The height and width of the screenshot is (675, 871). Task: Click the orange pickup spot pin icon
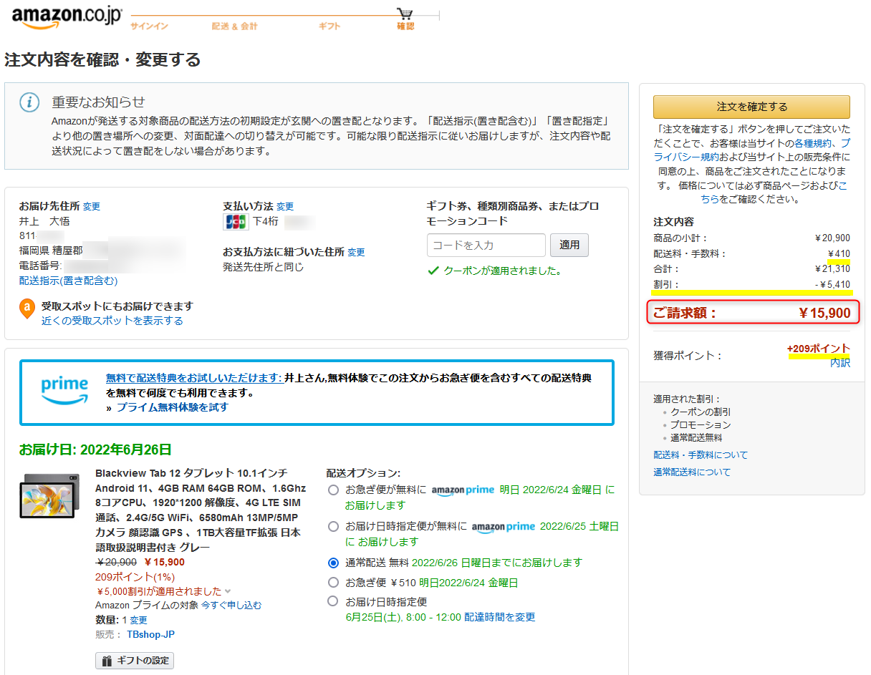(27, 309)
